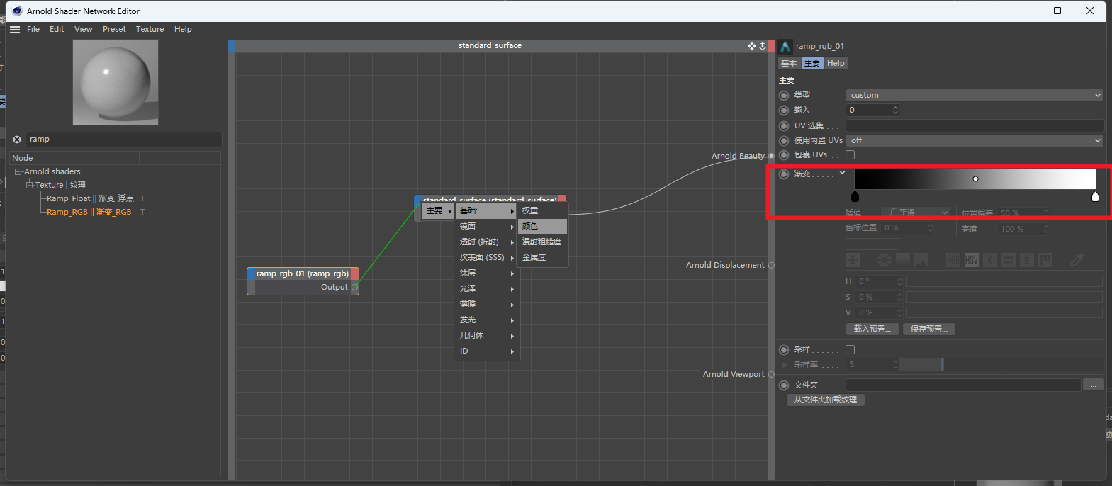Image resolution: width=1112 pixels, height=486 pixels.
Task: Click the red corner of ramp_rgb_01 node
Action: [x=355, y=273]
